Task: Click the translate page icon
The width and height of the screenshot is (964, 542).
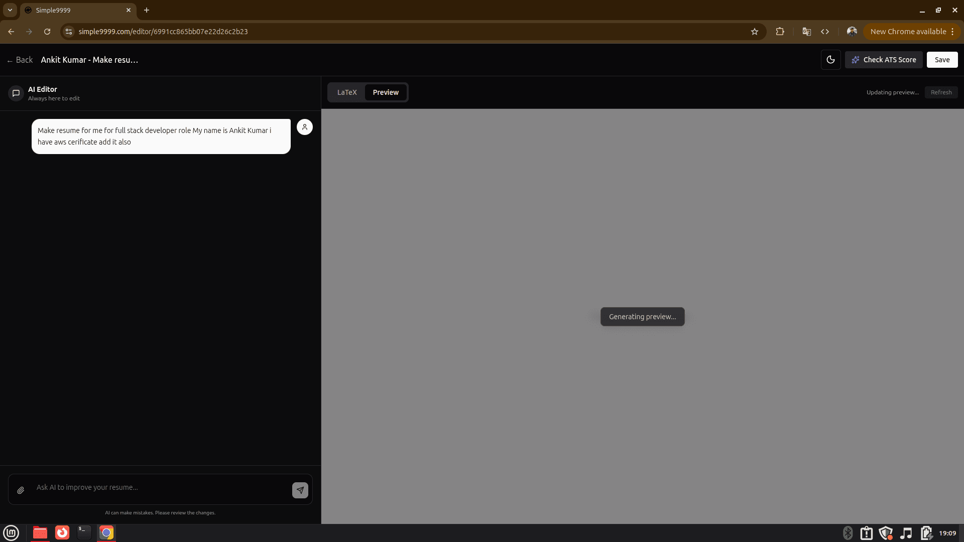Action: coord(806,32)
